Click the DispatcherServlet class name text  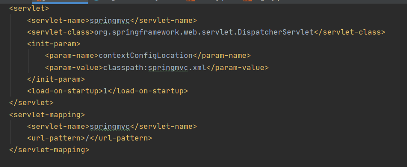pos(204,32)
